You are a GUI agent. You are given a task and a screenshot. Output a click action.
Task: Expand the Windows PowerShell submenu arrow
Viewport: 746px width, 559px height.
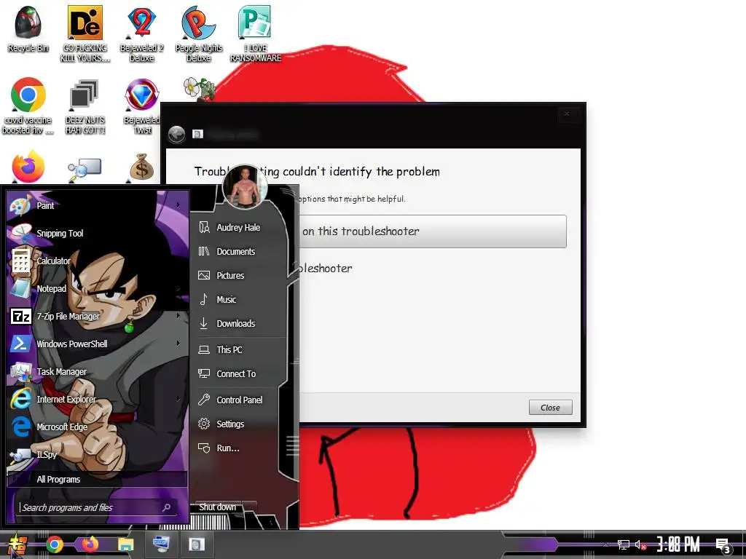(x=178, y=344)
